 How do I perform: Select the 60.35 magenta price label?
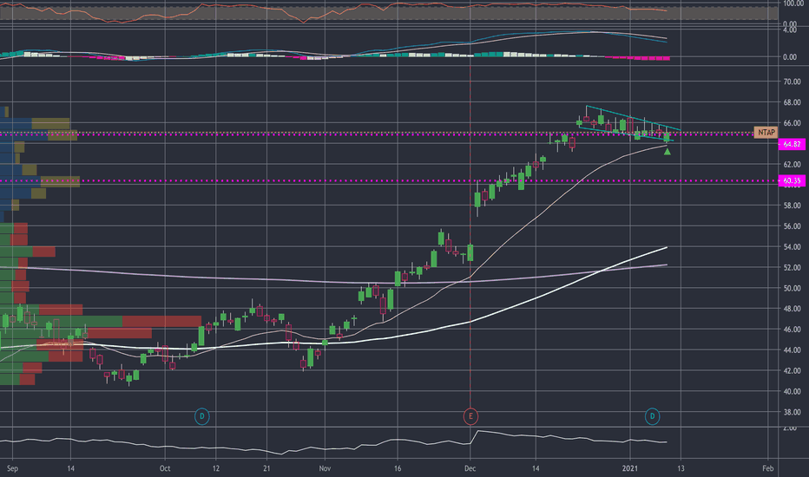(x=792, y=180)
